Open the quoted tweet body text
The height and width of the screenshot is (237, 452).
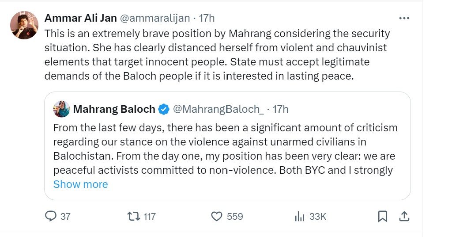pyautogui.click(x=225, y=149)
